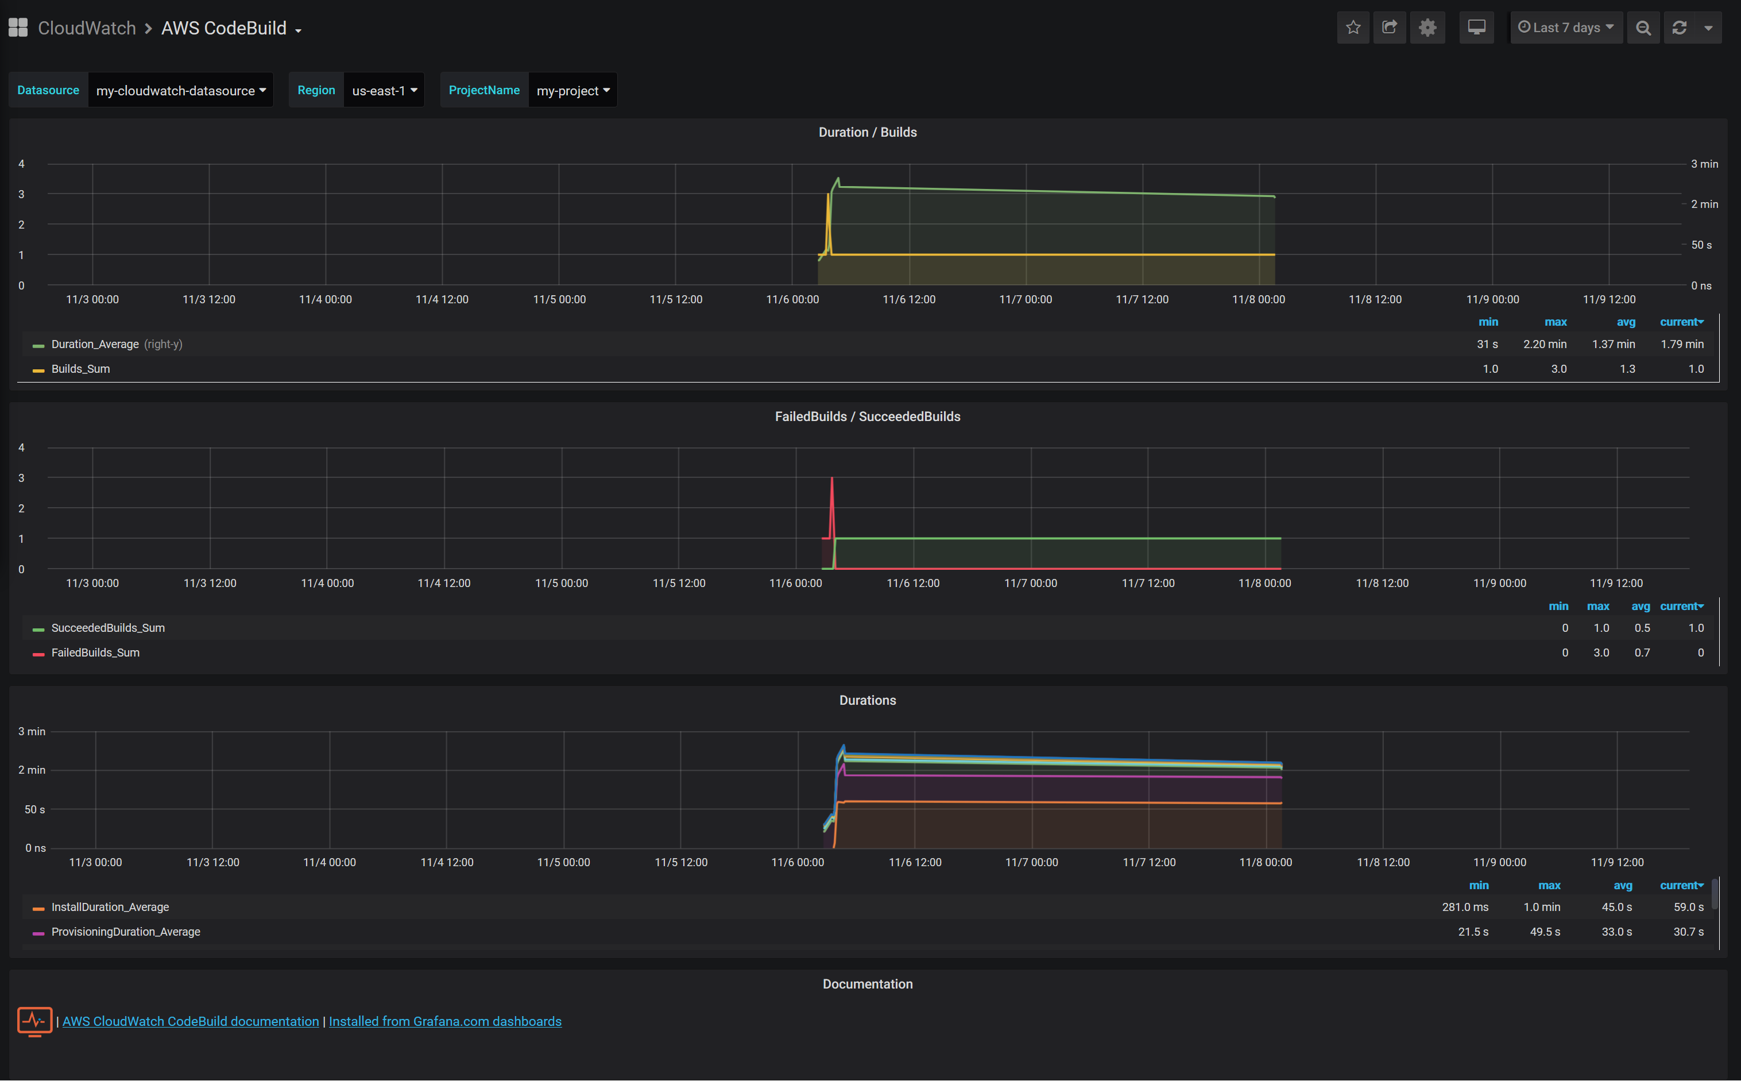
Task: Click the Builds_Sum yellow color swatch
Action: [x=38, y=370]
